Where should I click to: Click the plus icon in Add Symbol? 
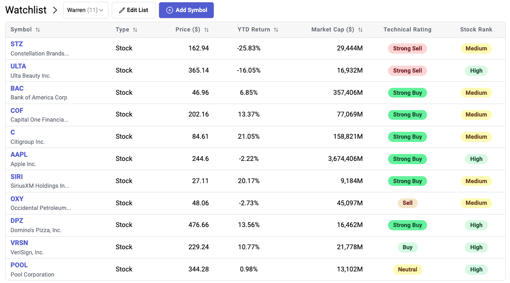tap(169, 10)
